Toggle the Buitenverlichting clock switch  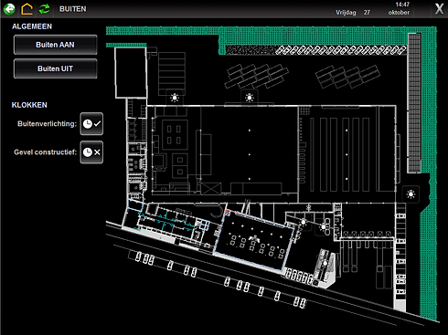point(91,124)
